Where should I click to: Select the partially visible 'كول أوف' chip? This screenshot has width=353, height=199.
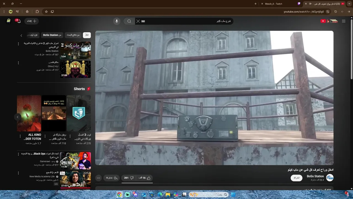pyautogui.click(x=33, y=35)
